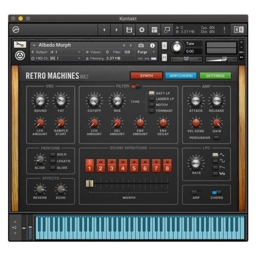Open the Purge dropdown menu
Viewport: 256px width, 256px height.
pos(146,52)
